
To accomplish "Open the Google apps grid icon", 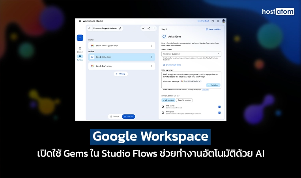I will (218, 21).
